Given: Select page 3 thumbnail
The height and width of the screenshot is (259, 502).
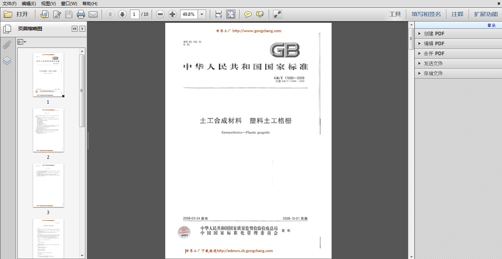Looking at the screenshot, I should pyautogui.click(x=48, y=185).
